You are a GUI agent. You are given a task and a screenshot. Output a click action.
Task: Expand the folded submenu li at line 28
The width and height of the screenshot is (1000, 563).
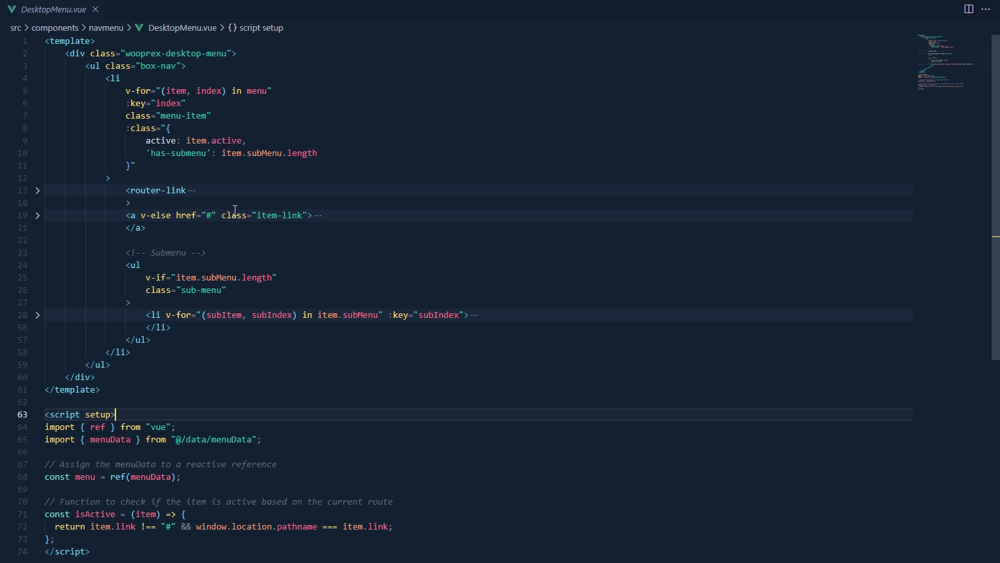coord(37,315)
